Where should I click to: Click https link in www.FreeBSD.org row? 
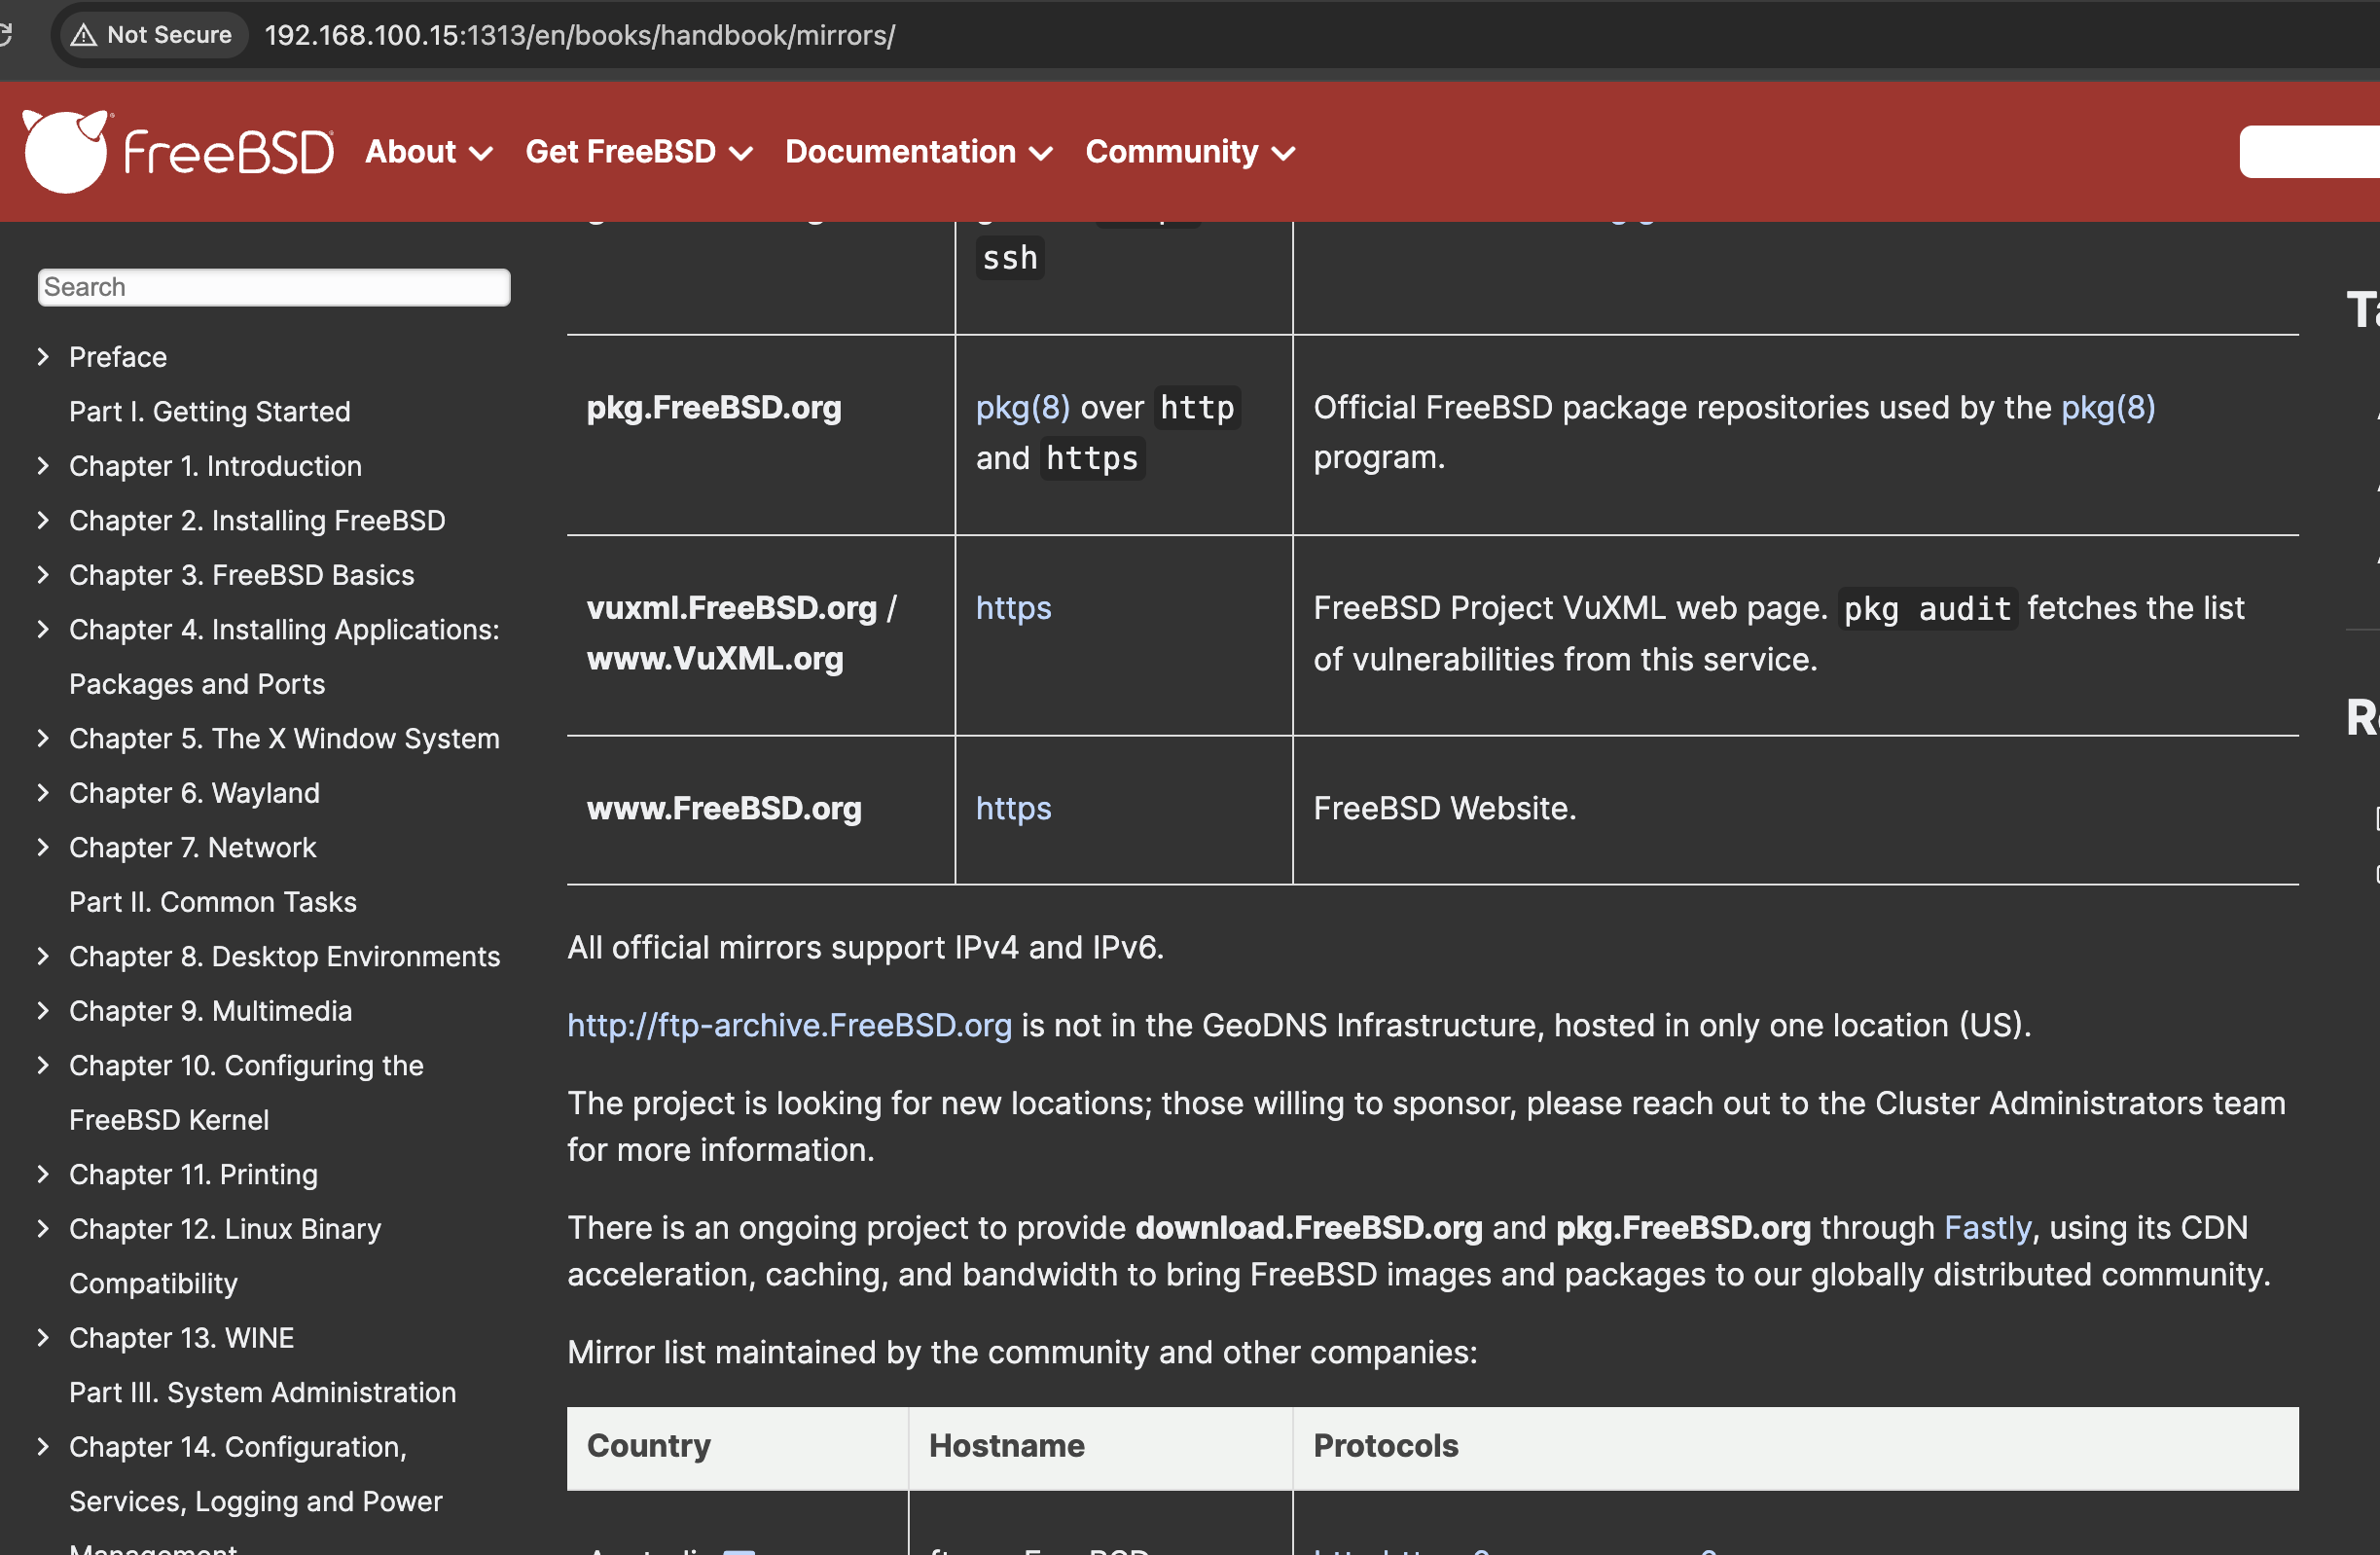1014,808
